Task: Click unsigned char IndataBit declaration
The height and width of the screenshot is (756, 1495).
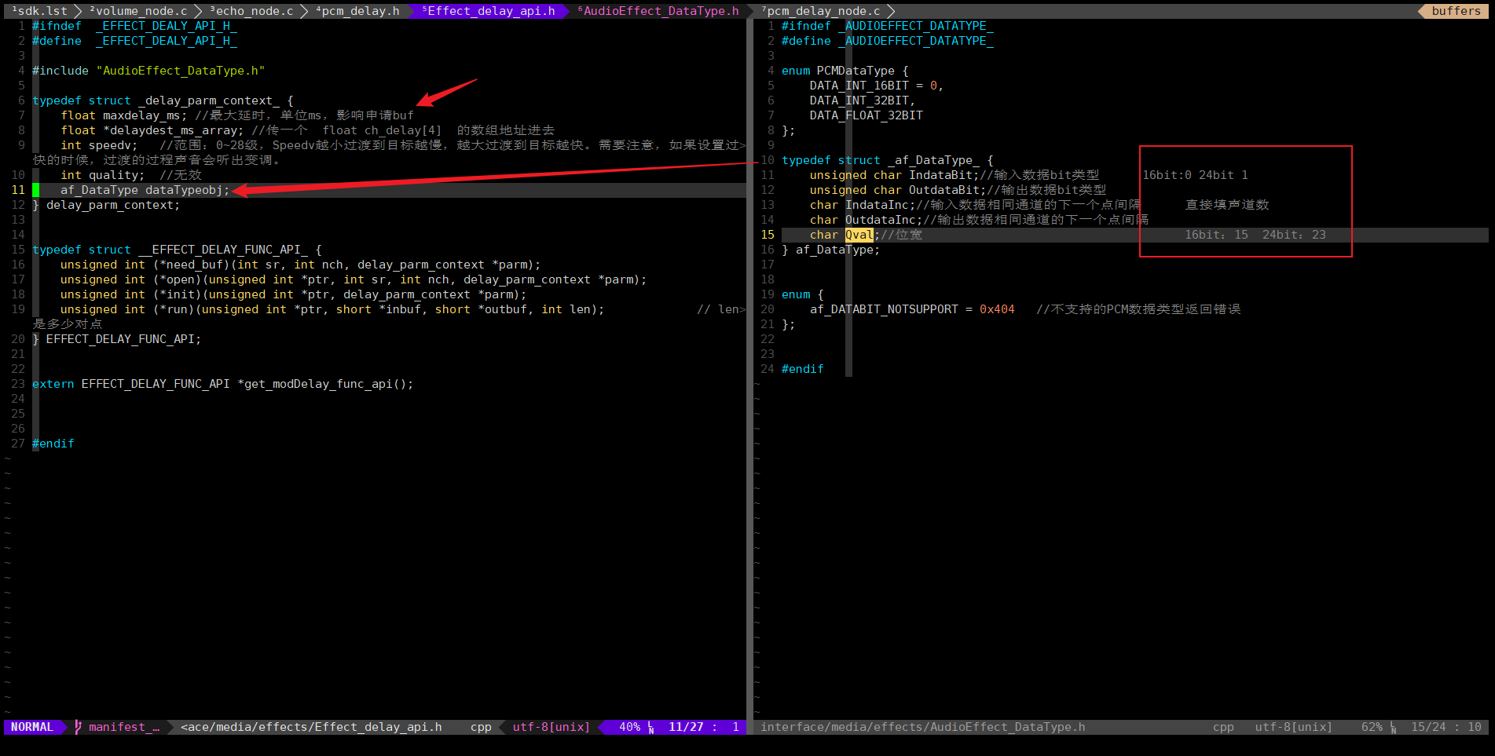Action: (x=895, y=175)
